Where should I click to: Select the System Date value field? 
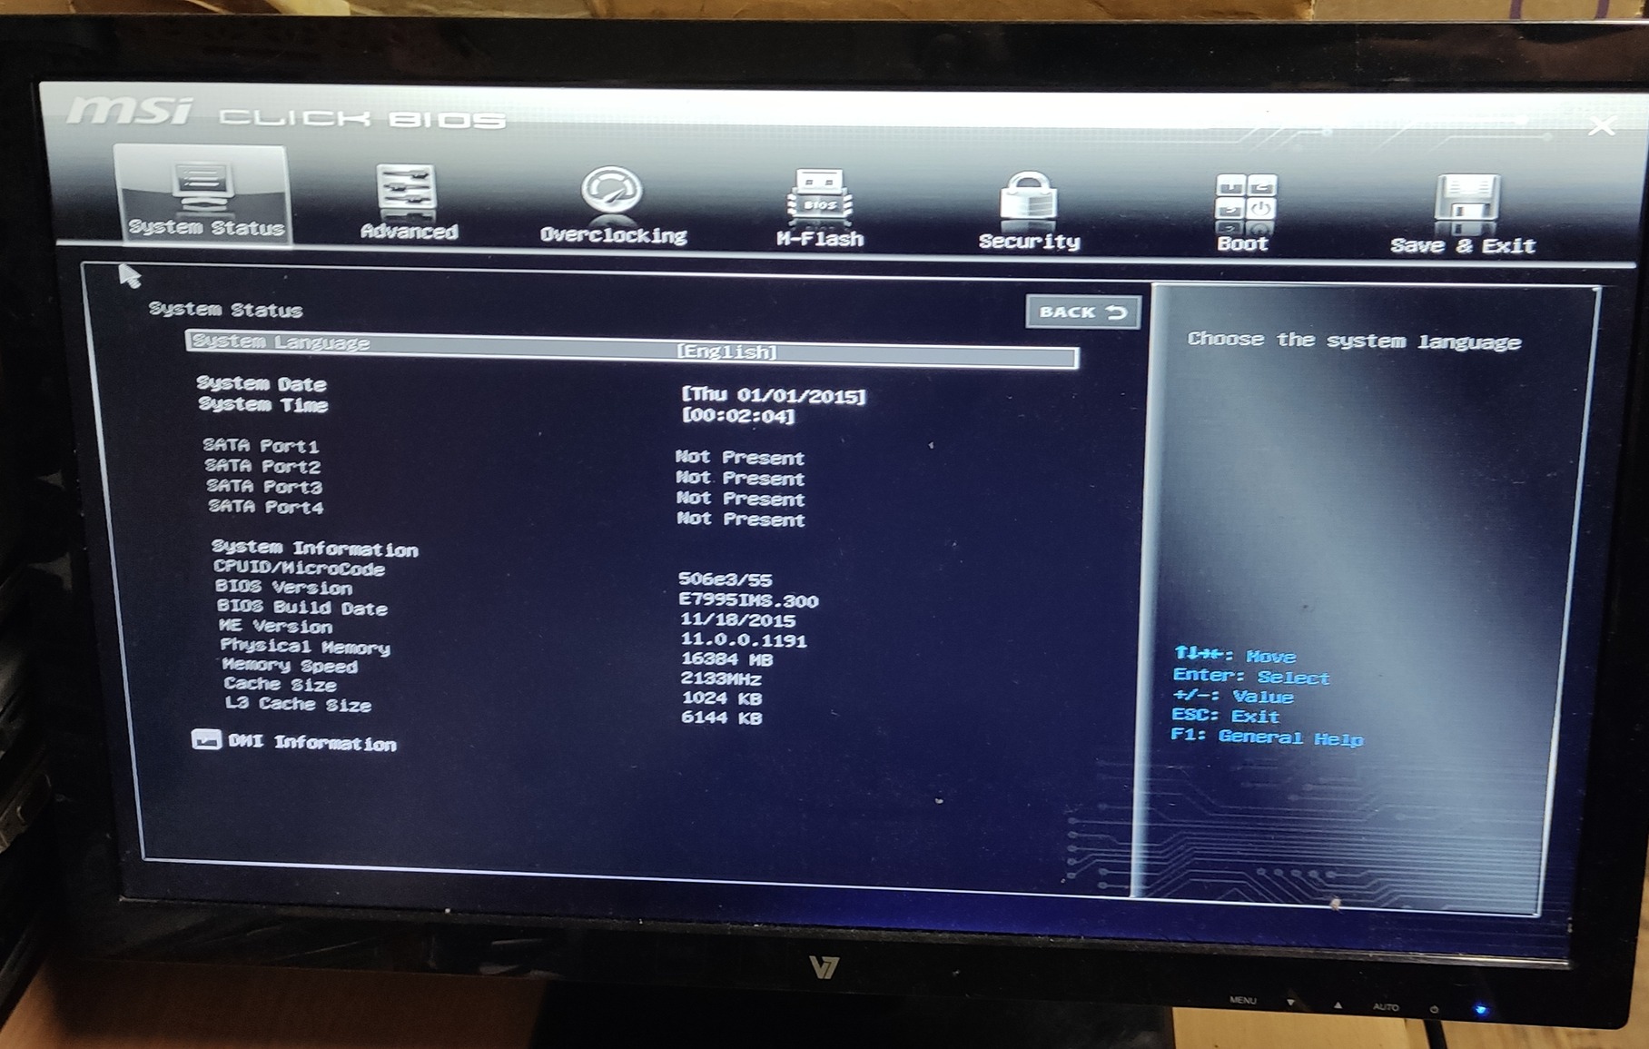(x=774, y=395)
